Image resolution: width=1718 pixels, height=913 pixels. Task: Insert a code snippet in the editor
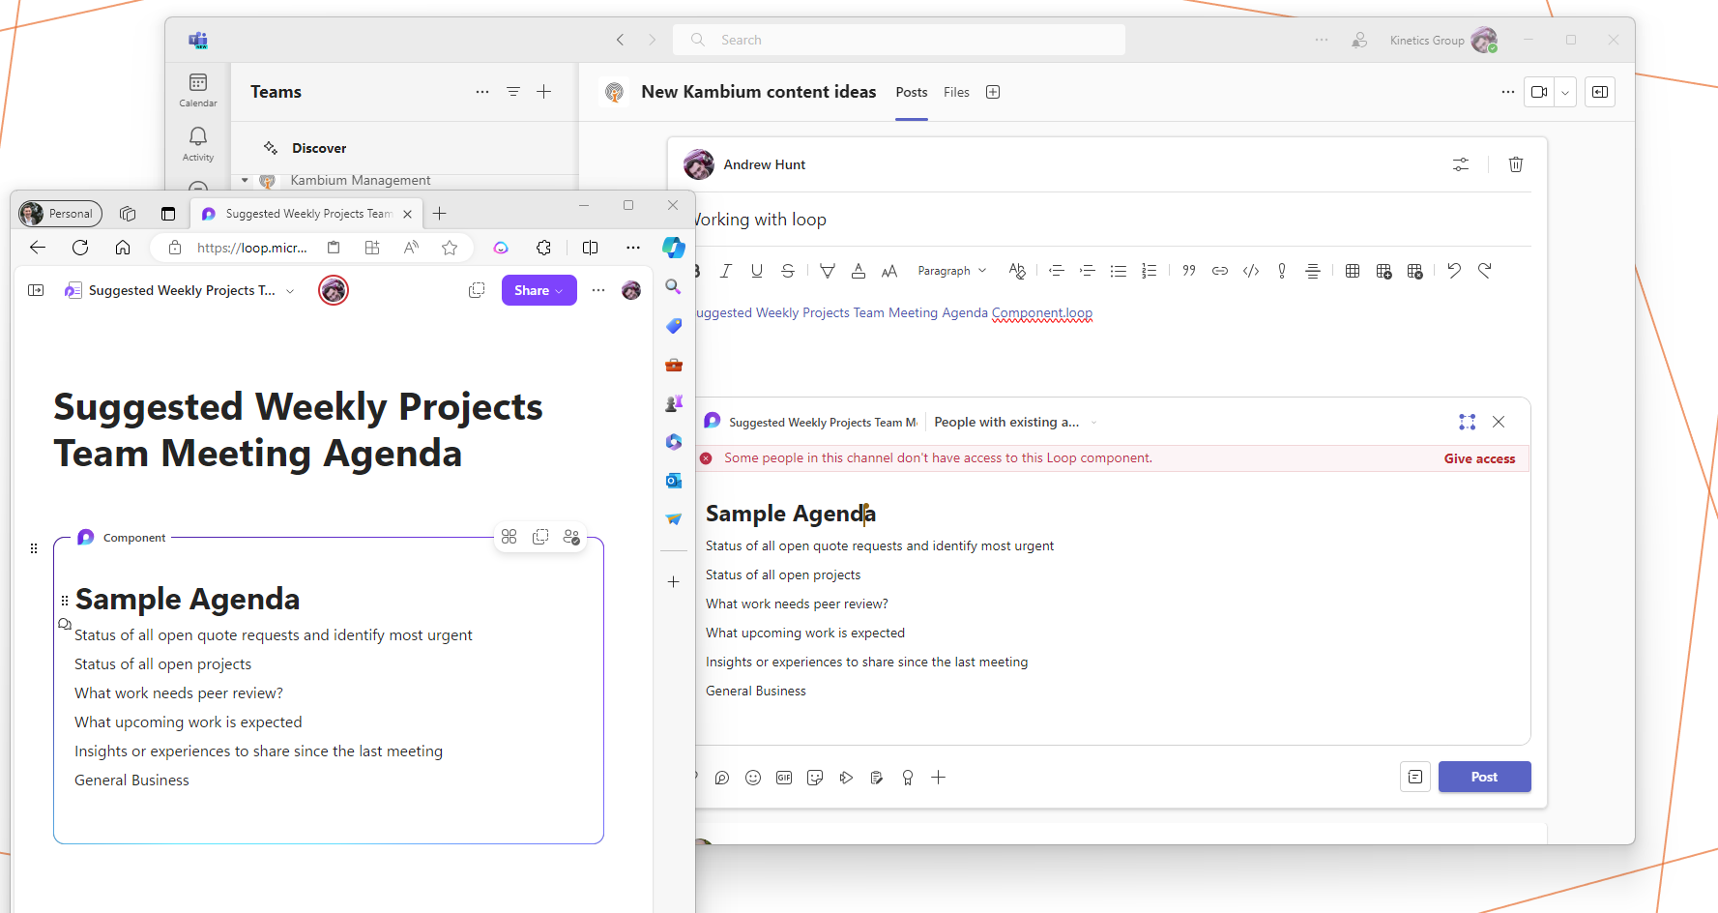click(x=1251, y=271)
